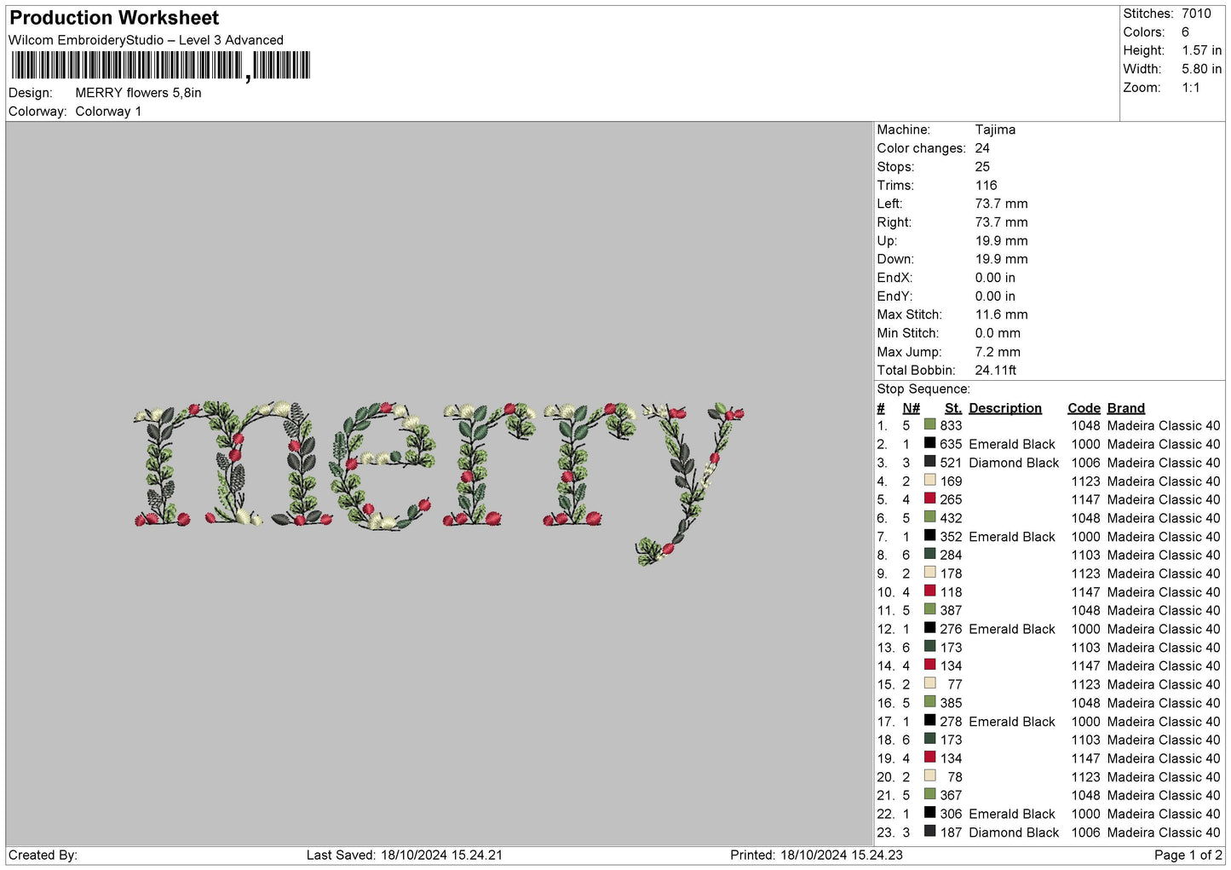Click the black swatch in stop row 2
1231x870 pixels.
[x=929, y=443]
